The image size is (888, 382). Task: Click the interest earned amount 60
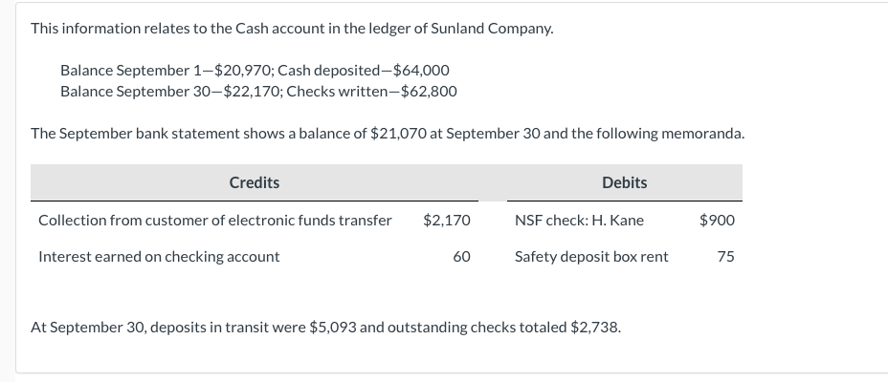coord(461,257)
